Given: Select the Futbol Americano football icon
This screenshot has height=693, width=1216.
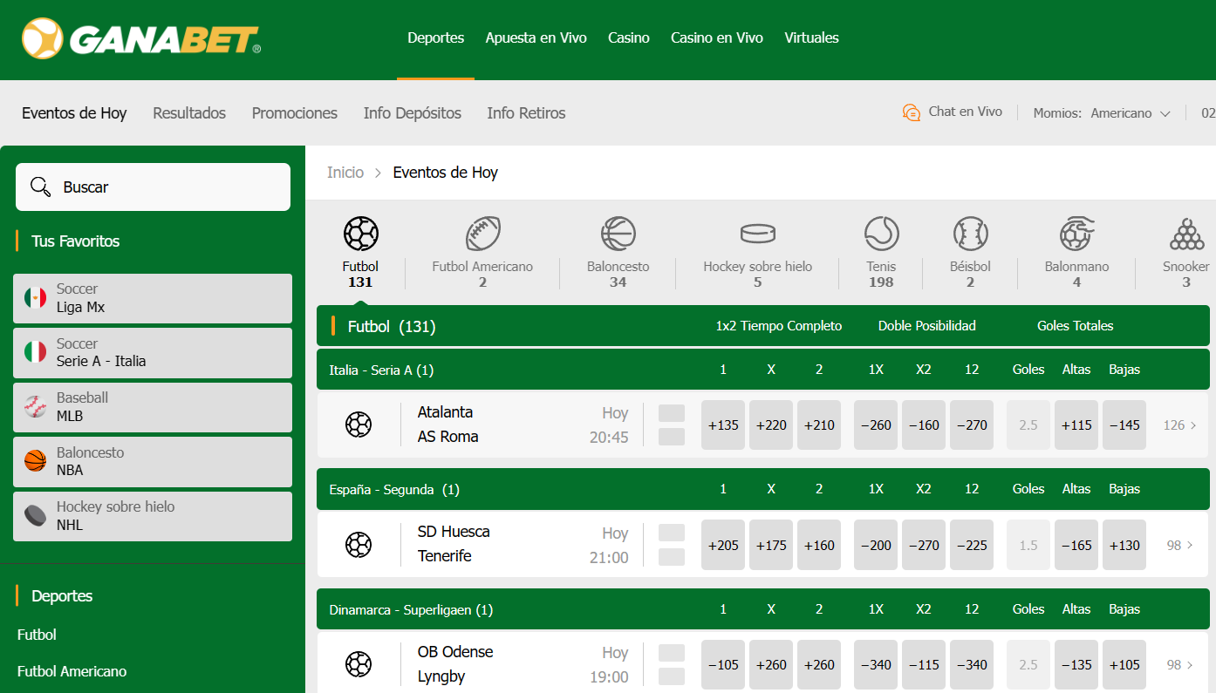Looking at the screenshot, I should coord(482,234).
